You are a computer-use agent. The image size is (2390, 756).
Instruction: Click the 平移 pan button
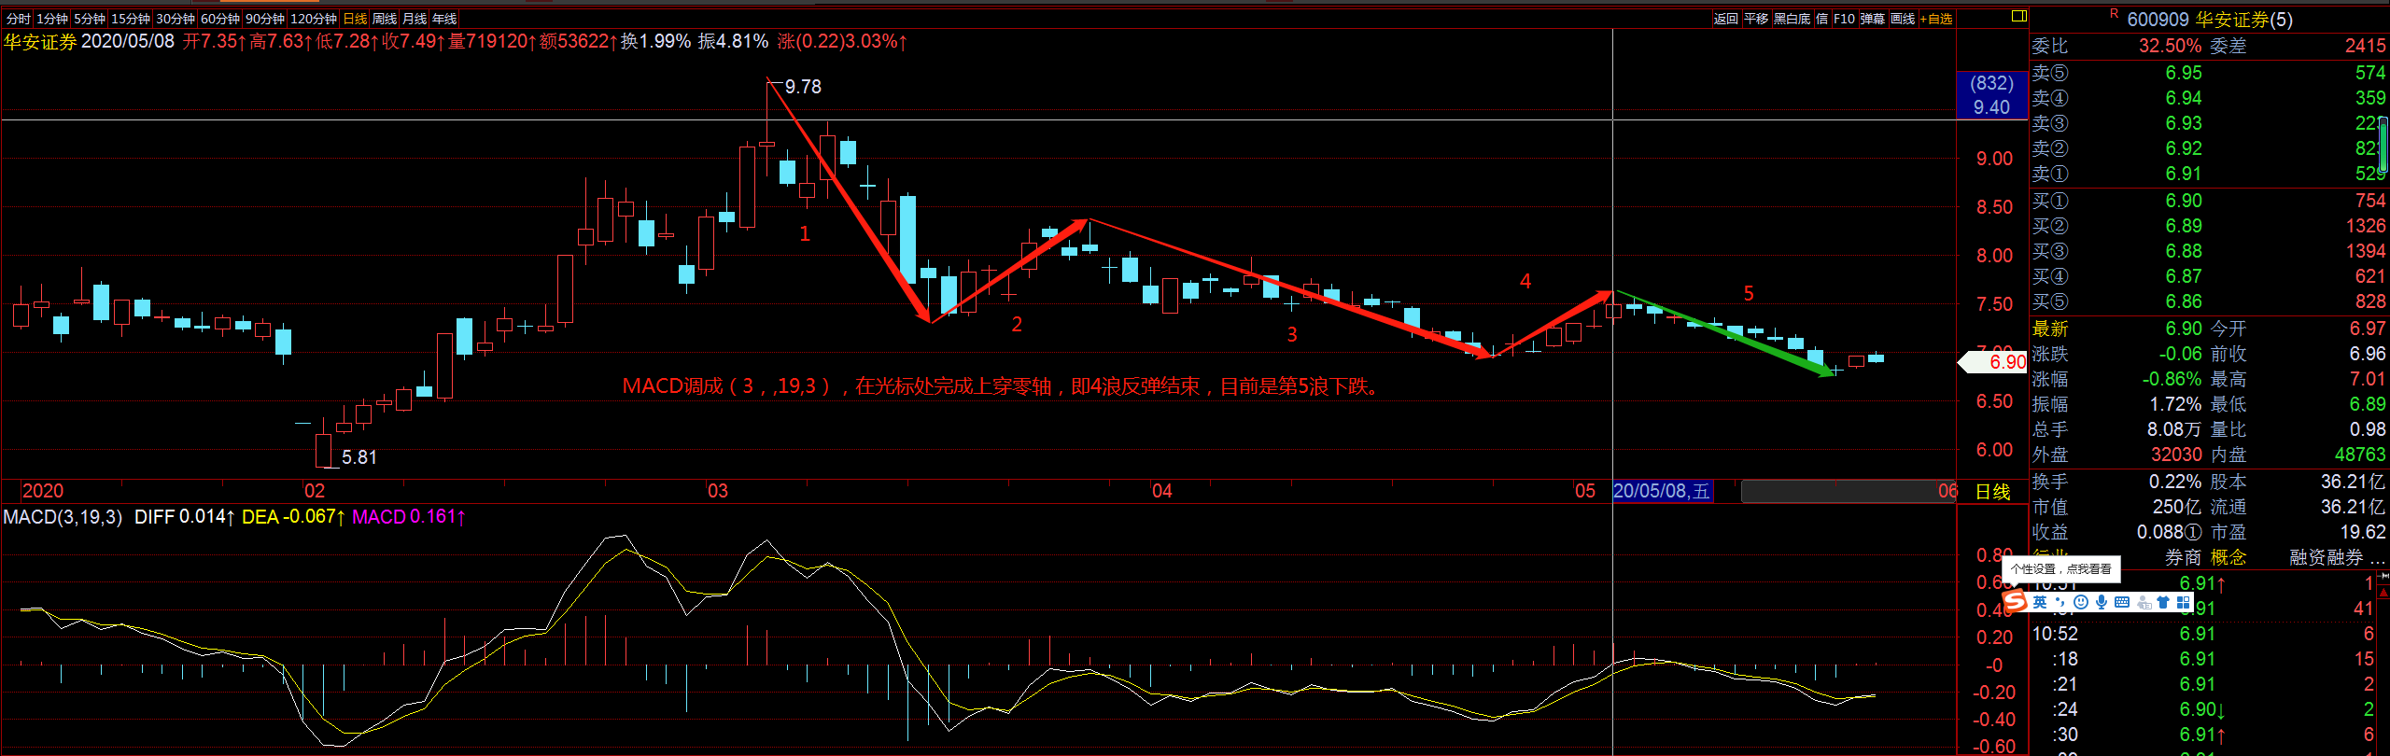1756,19
